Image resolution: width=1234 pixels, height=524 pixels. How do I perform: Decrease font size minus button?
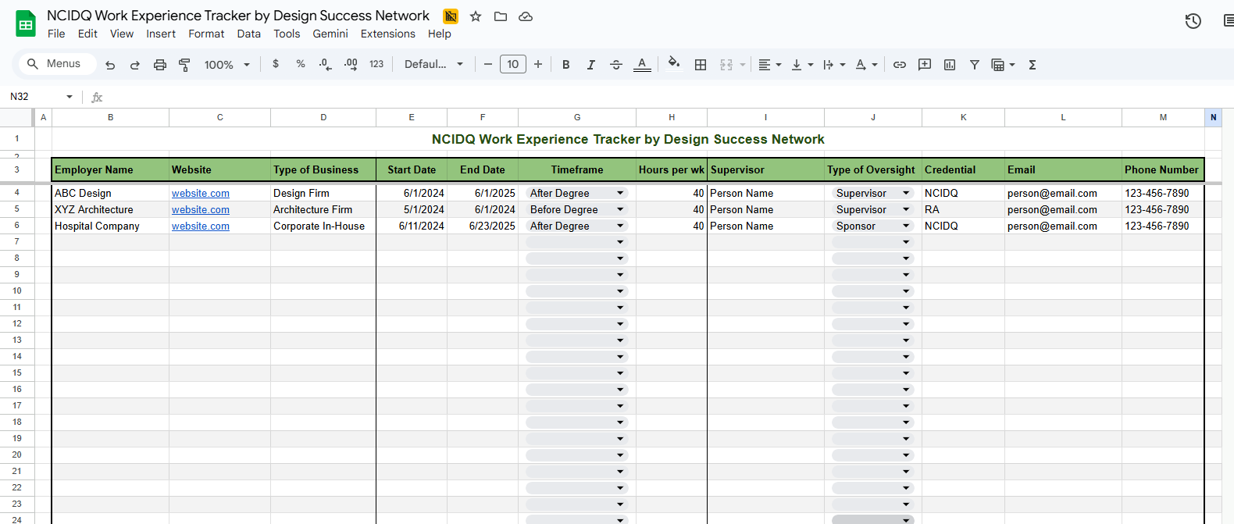click(x=488, y=65)
